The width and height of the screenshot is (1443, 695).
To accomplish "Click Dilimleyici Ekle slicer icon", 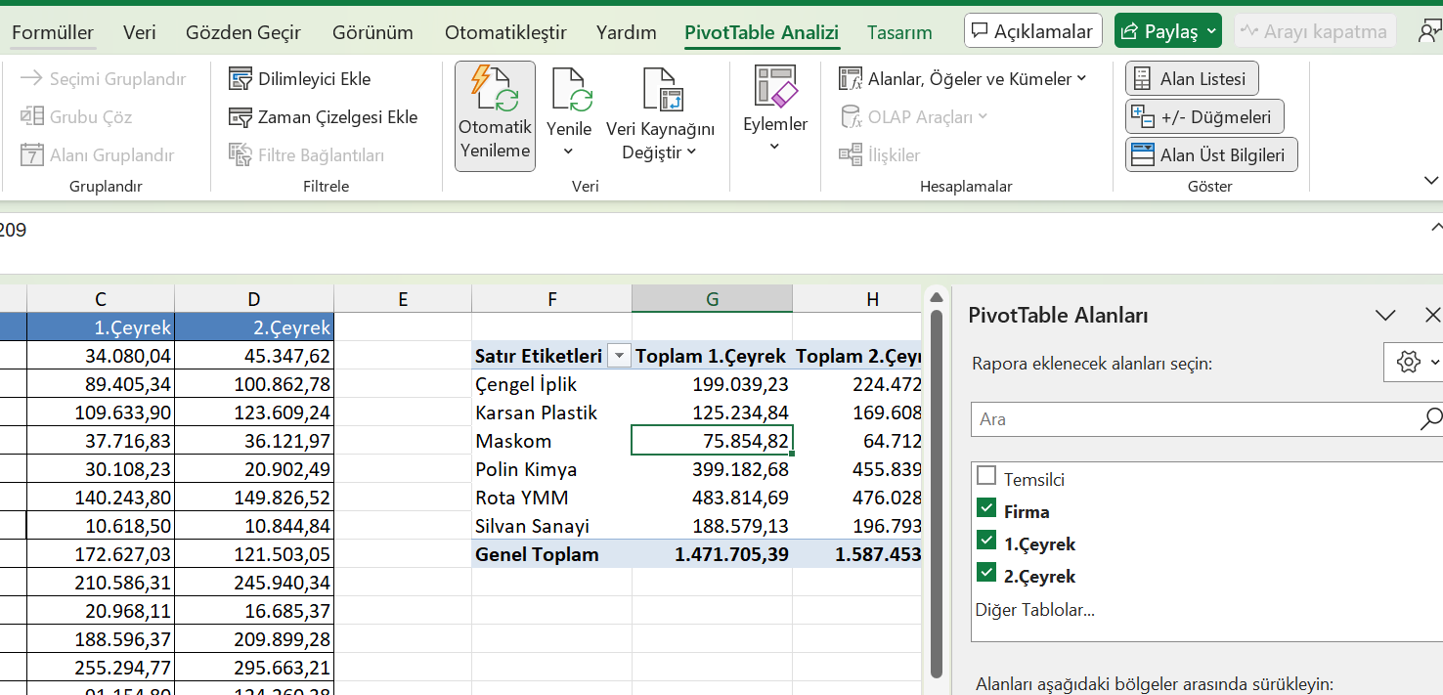I will (240, 79).
